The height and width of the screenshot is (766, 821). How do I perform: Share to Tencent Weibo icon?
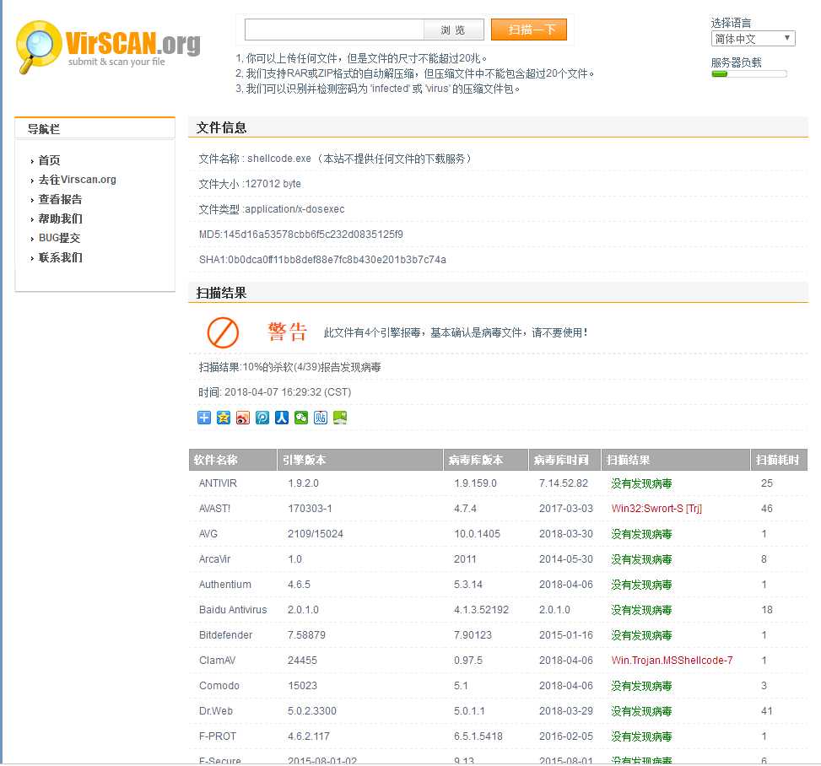262,418
